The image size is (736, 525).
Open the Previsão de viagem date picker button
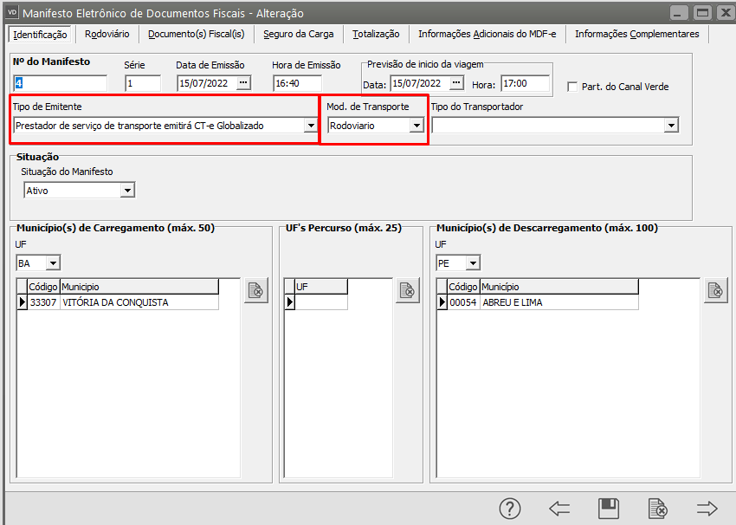pyautogui.click(x=457, y=83)
